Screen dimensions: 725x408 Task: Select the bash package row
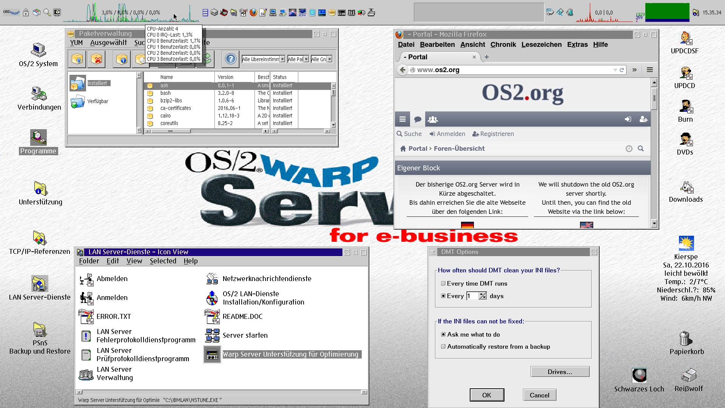coord(238,93)
